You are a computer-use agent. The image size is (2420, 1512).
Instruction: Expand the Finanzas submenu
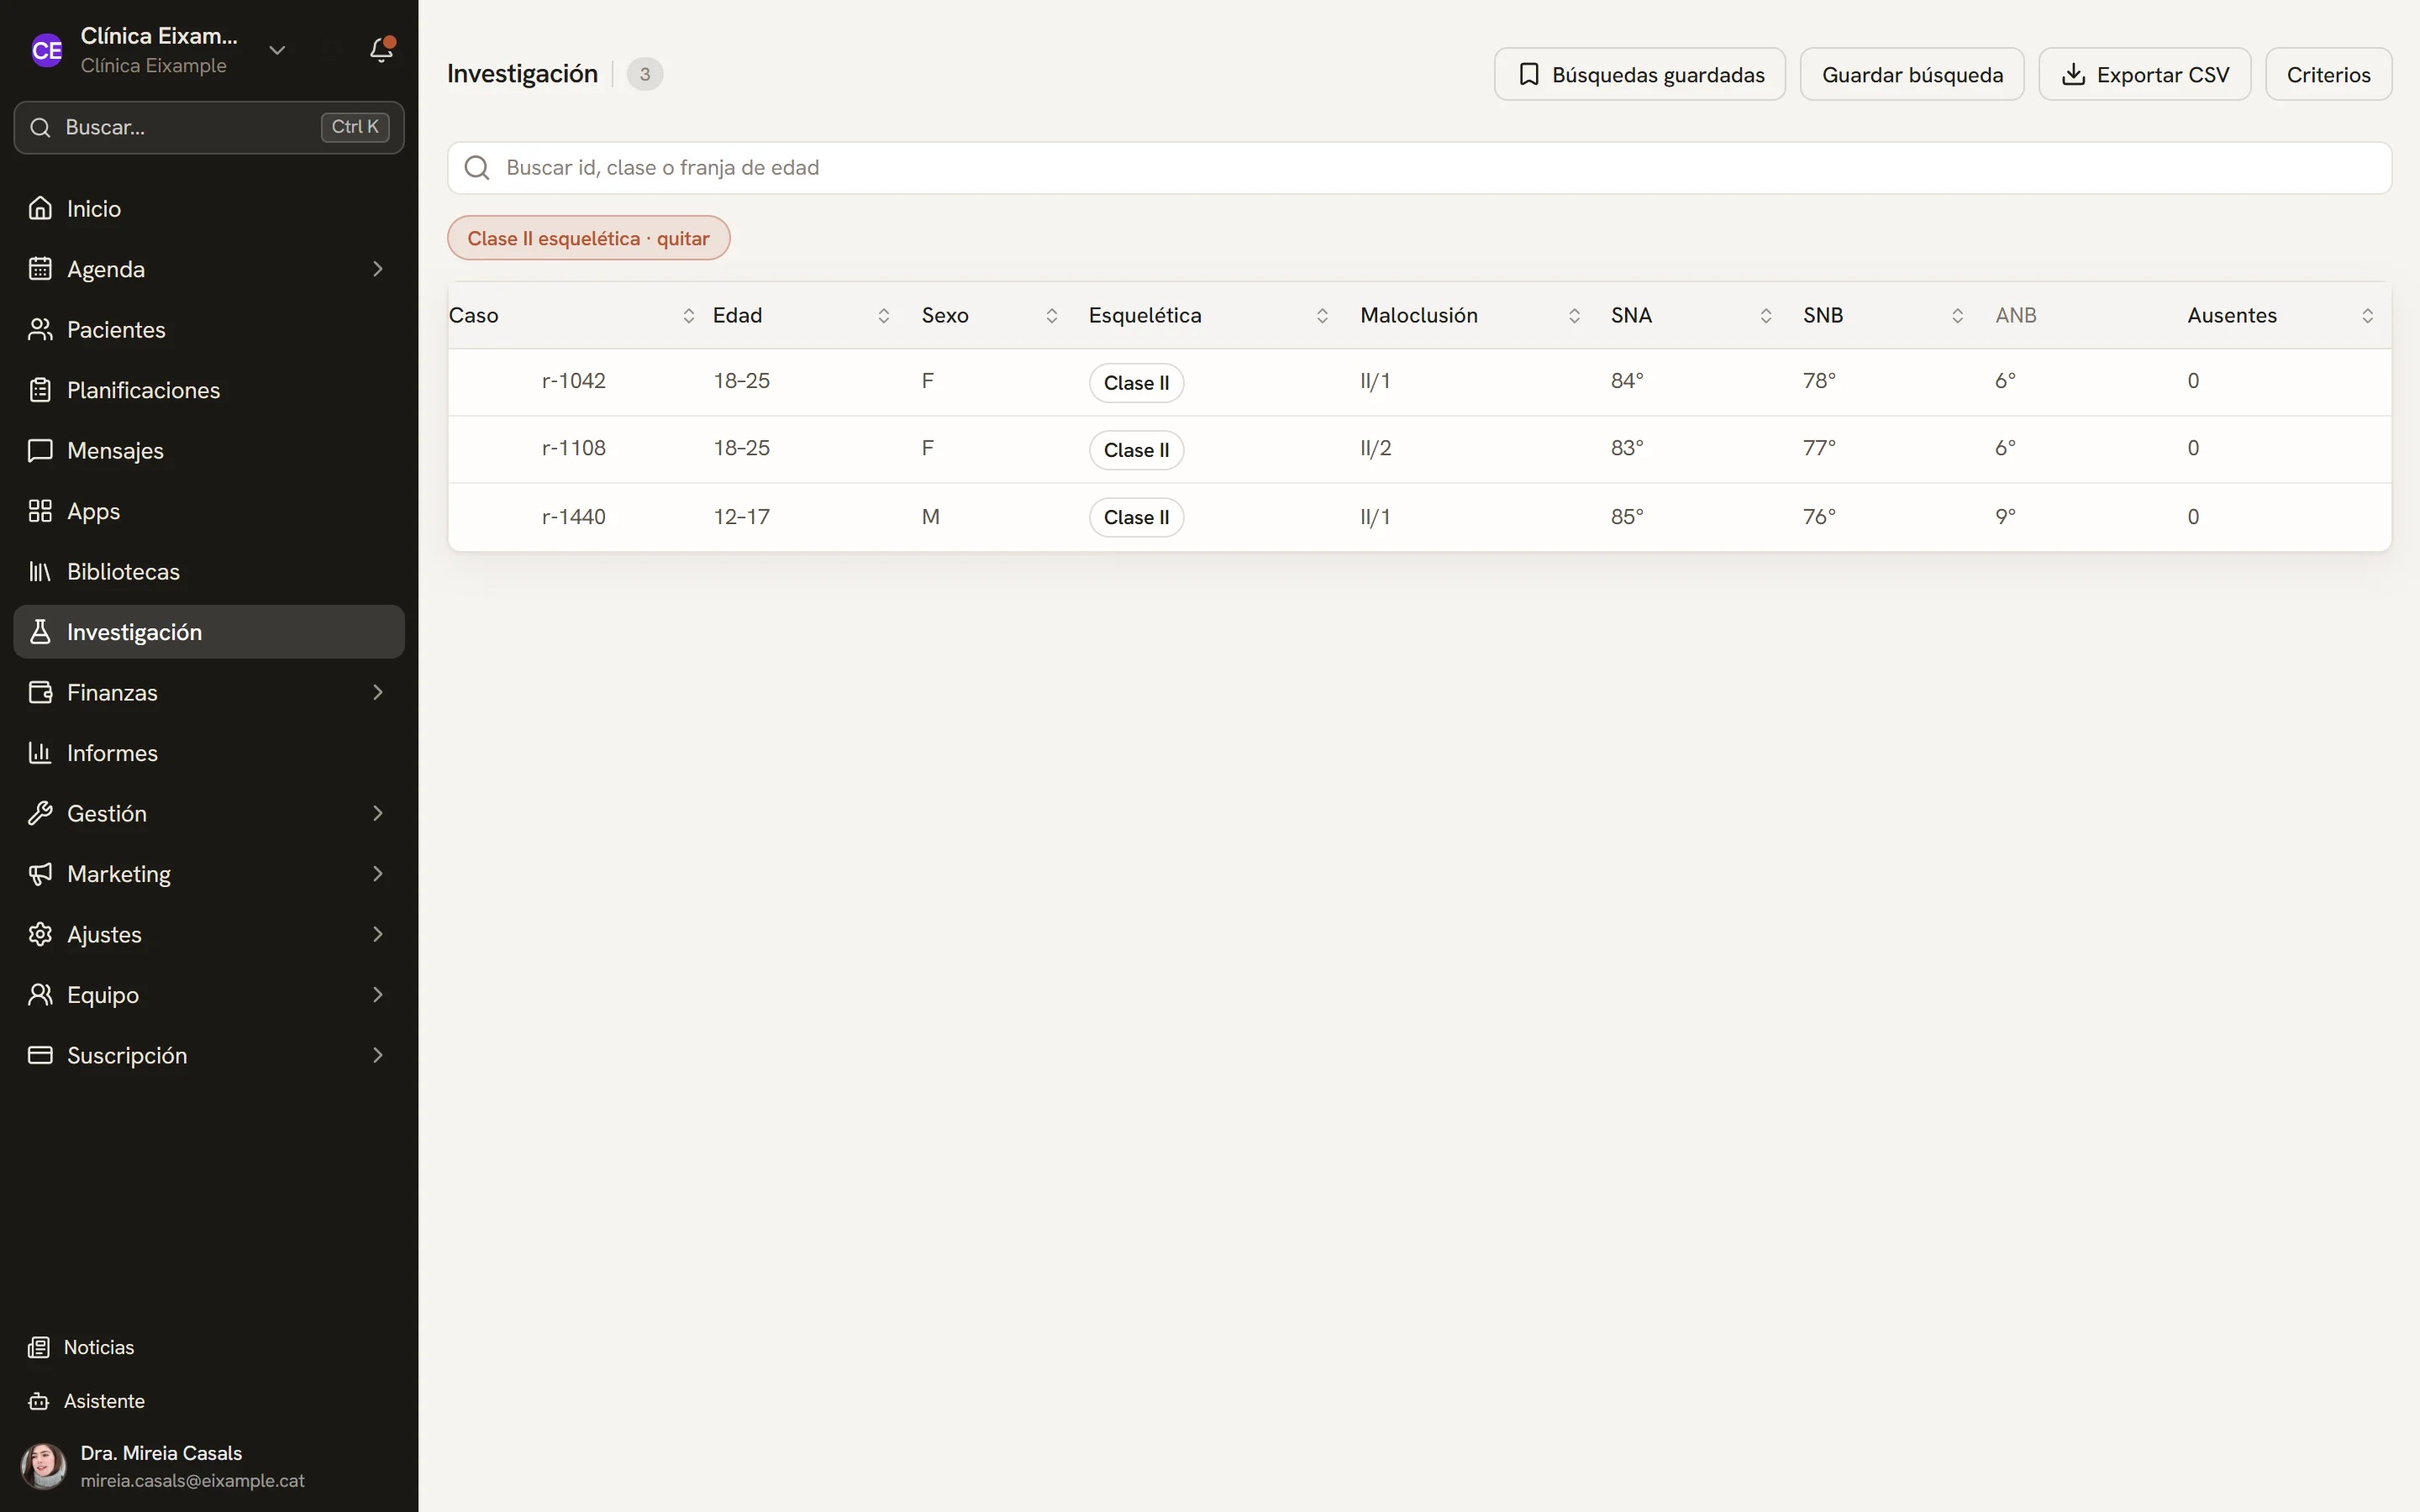click(378, 692)
